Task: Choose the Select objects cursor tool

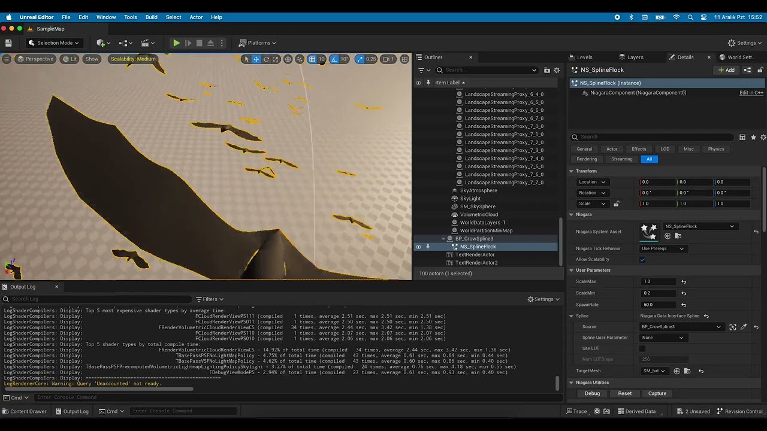Action: 246,59
